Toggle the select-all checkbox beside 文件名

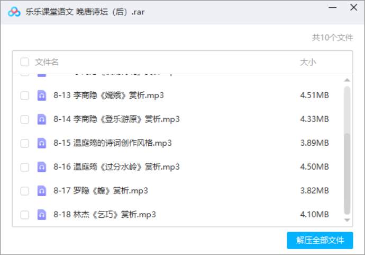click(25, 62)
